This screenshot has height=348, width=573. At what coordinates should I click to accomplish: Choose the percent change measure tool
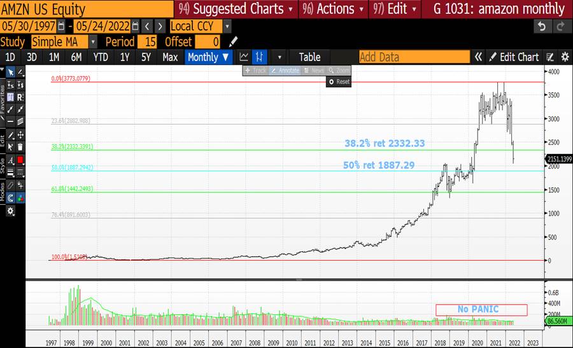(11, 85)
